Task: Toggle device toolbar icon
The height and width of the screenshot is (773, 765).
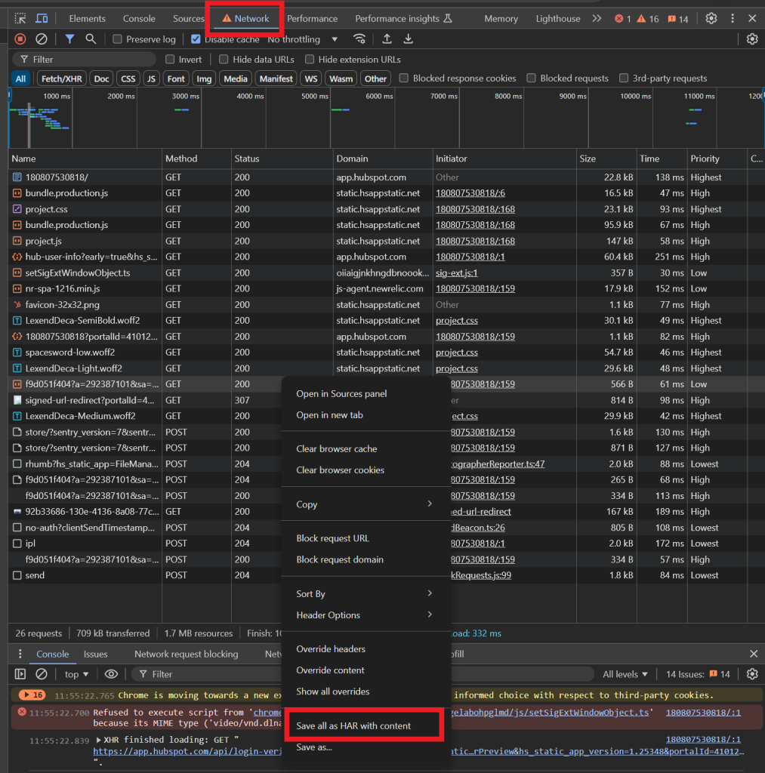Action: pyautogui.click(x=42, y=18)
